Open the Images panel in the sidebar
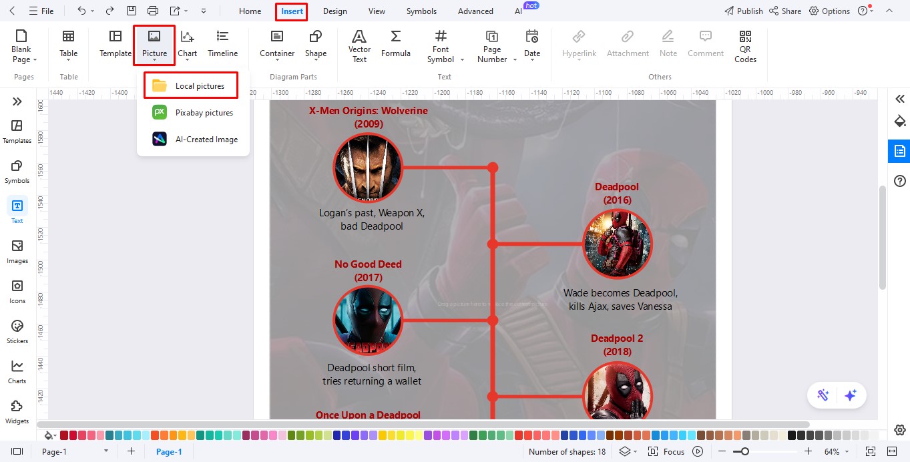Screen dimensions: 910x462 17,252
